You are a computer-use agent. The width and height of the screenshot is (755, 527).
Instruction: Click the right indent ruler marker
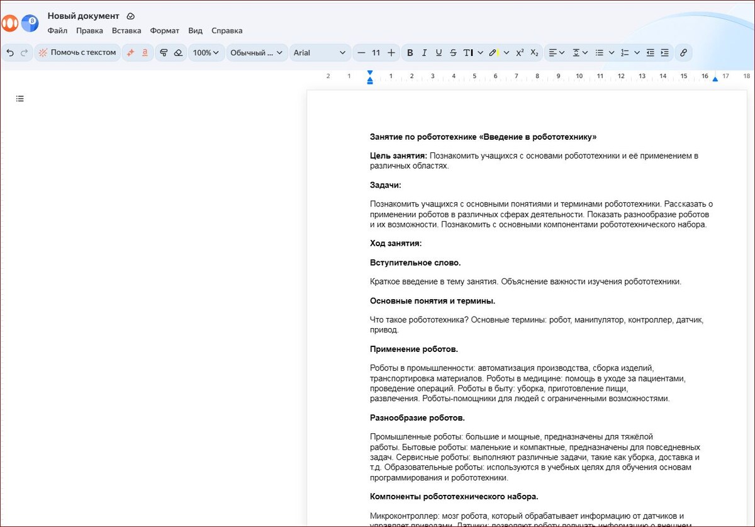tap(715, 79)
